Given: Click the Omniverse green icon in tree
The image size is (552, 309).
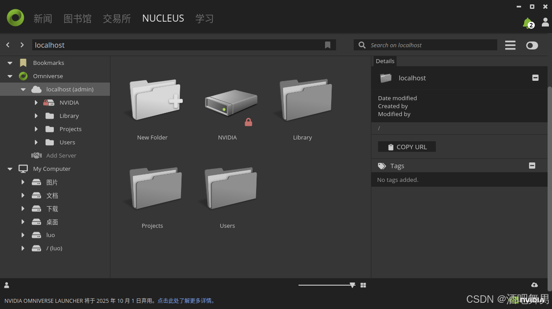Looking at the screenshot, I should tap(23, 76).
